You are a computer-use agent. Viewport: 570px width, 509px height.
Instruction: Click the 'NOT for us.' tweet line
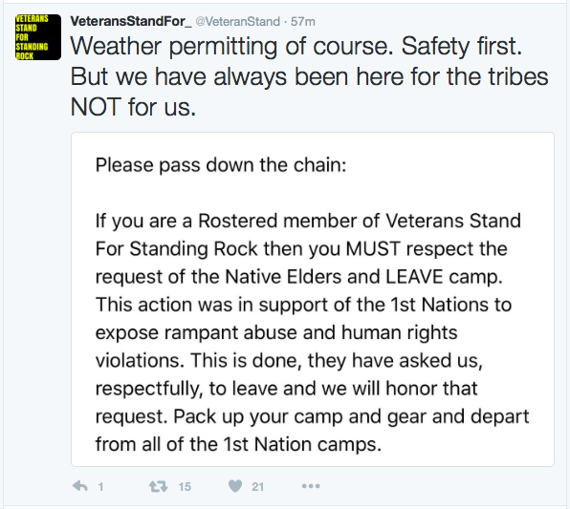(x=133, y=108)
